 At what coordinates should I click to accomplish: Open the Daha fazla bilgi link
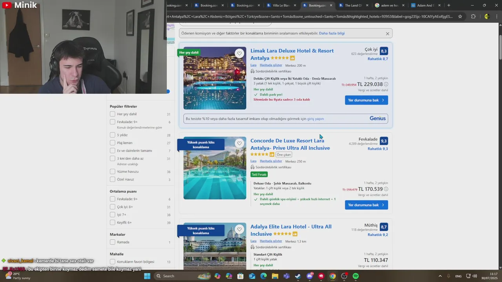coord(332,33)
